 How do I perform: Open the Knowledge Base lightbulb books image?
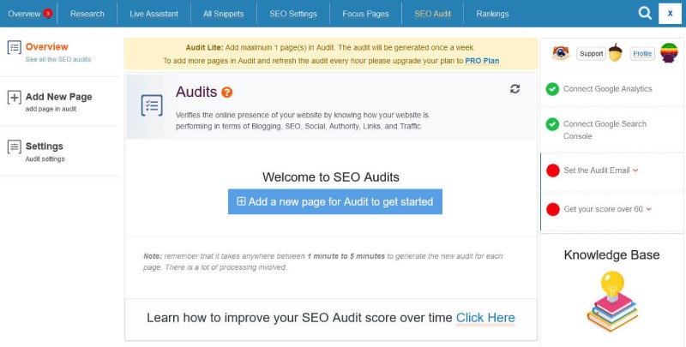point(612,302)
